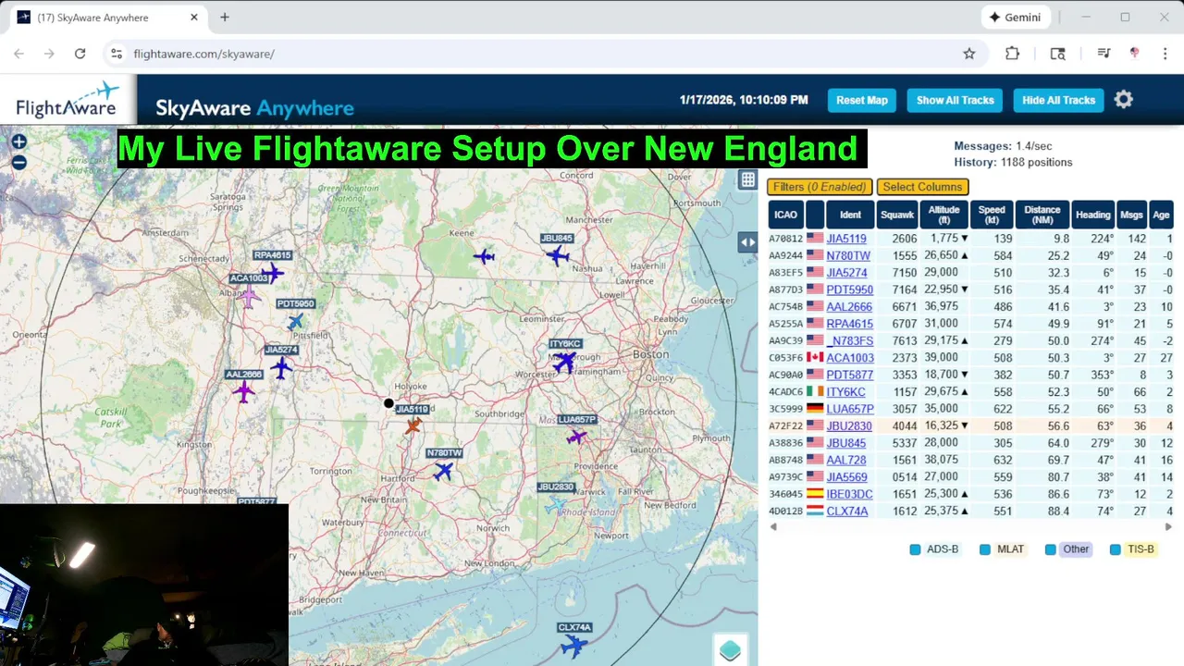Select the PDT5950 aircraft icon on map
Viewport: 1184px width, 666px height.
point(295,321)
